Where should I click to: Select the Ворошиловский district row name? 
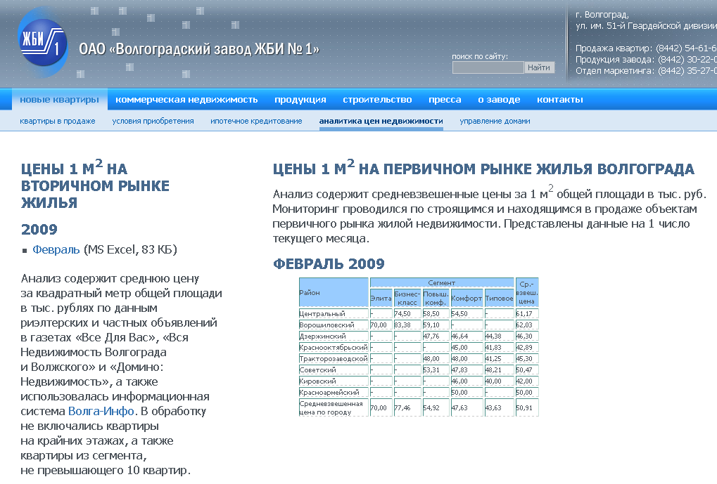coord(334,325)
